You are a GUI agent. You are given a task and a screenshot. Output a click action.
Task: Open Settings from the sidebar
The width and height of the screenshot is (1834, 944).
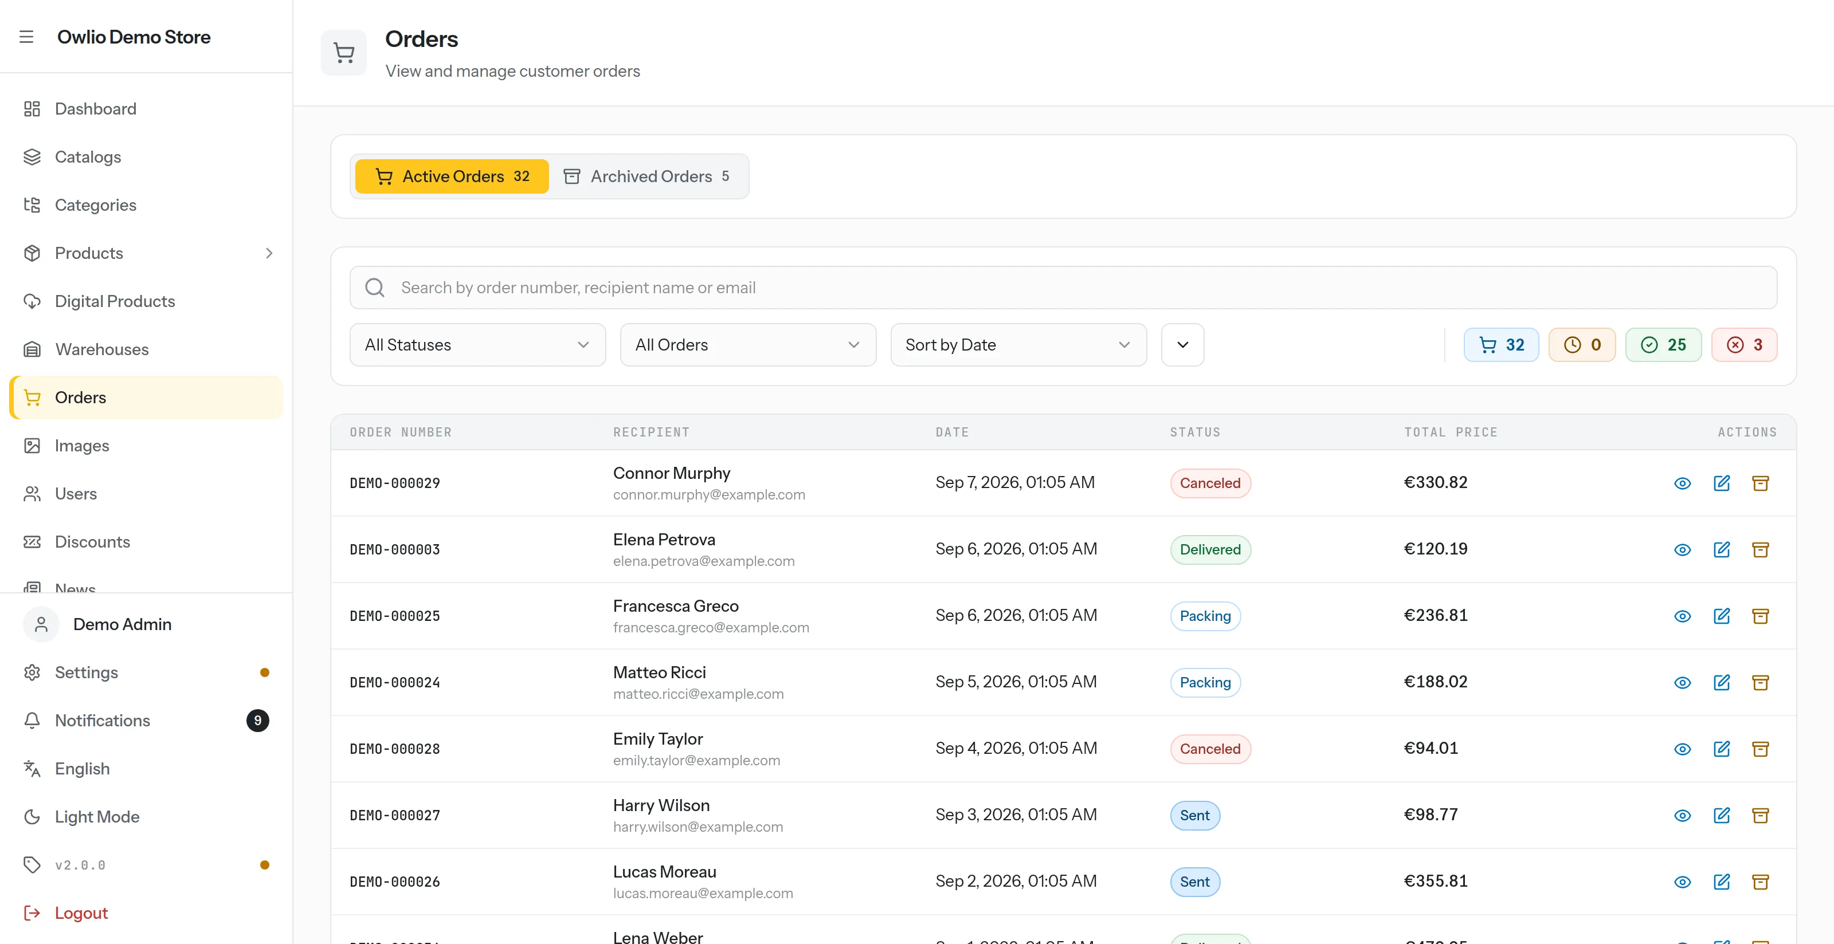pos(146,672)
